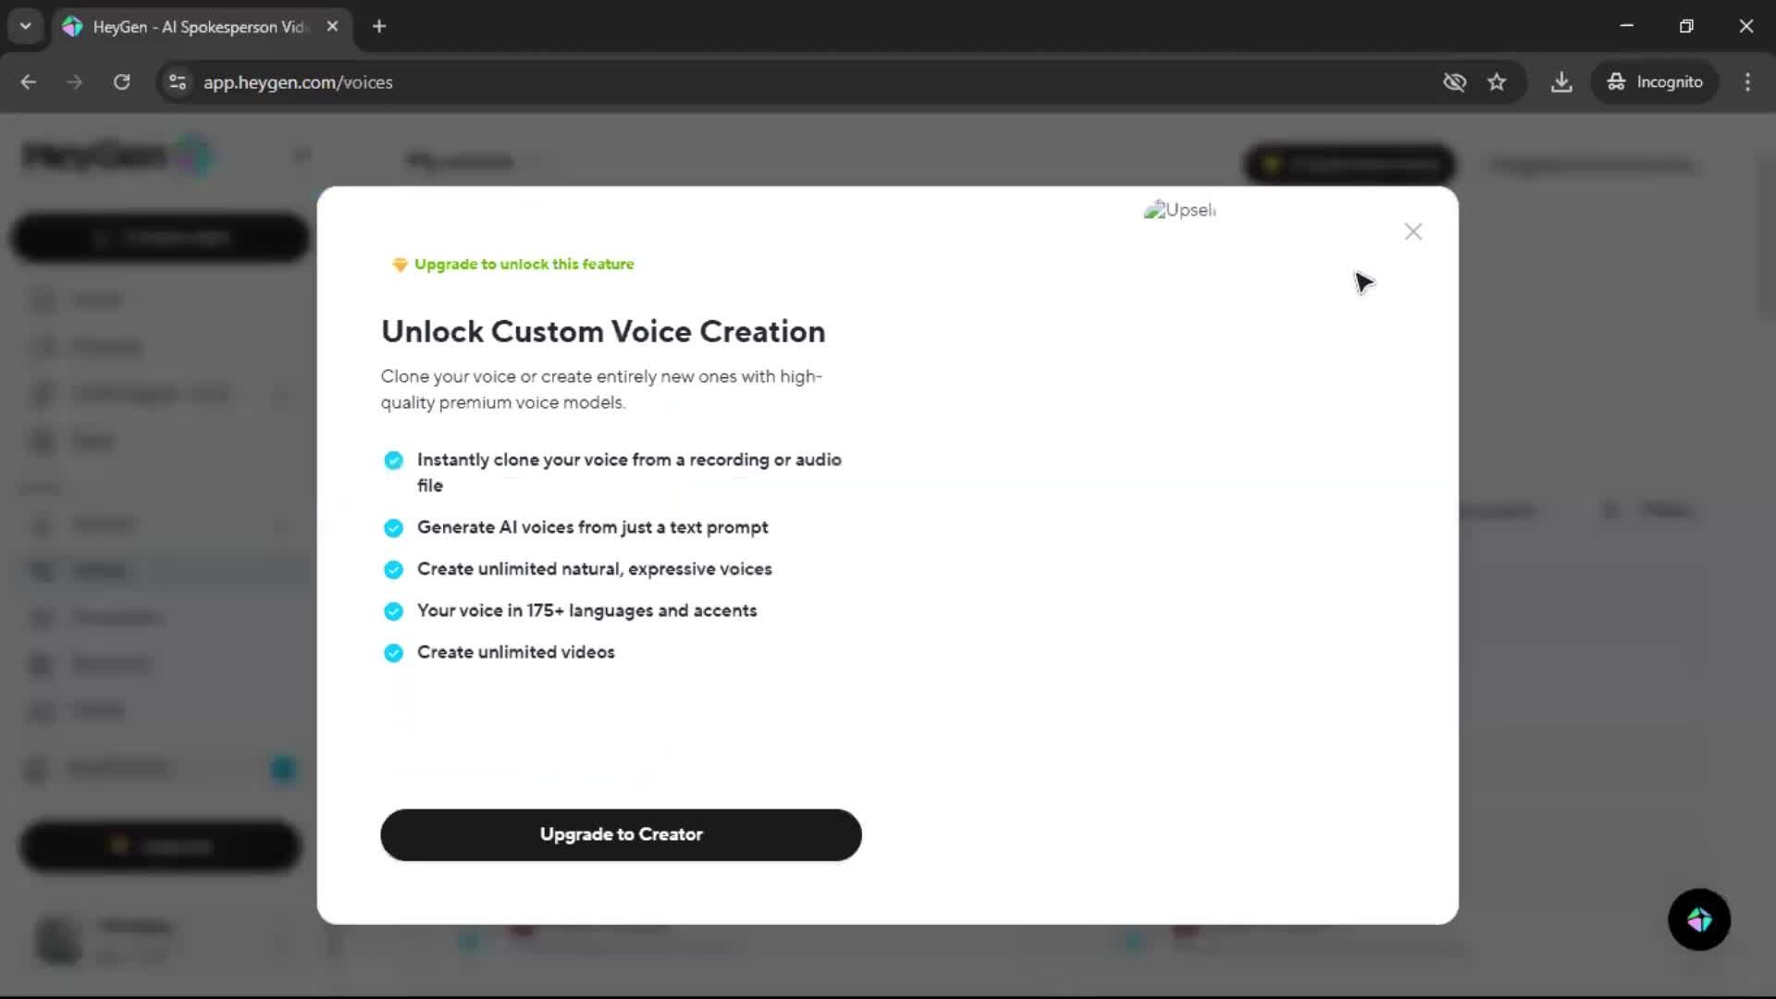Image resolution: width=1776 pixels, height=999 pixels.
Task: Reload the HeyGen voices page
Action: [121, 82]
